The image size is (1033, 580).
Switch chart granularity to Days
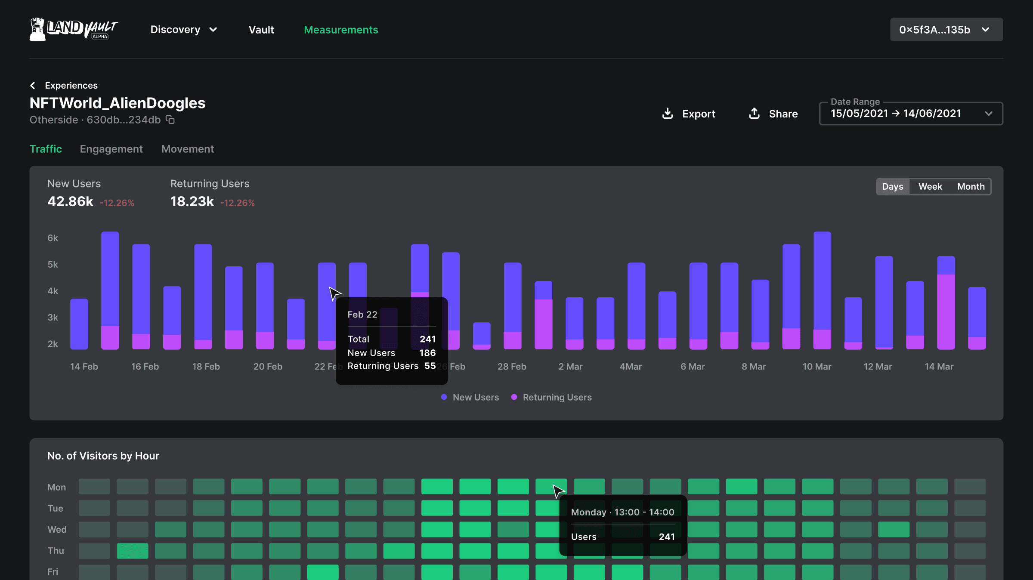893,187
